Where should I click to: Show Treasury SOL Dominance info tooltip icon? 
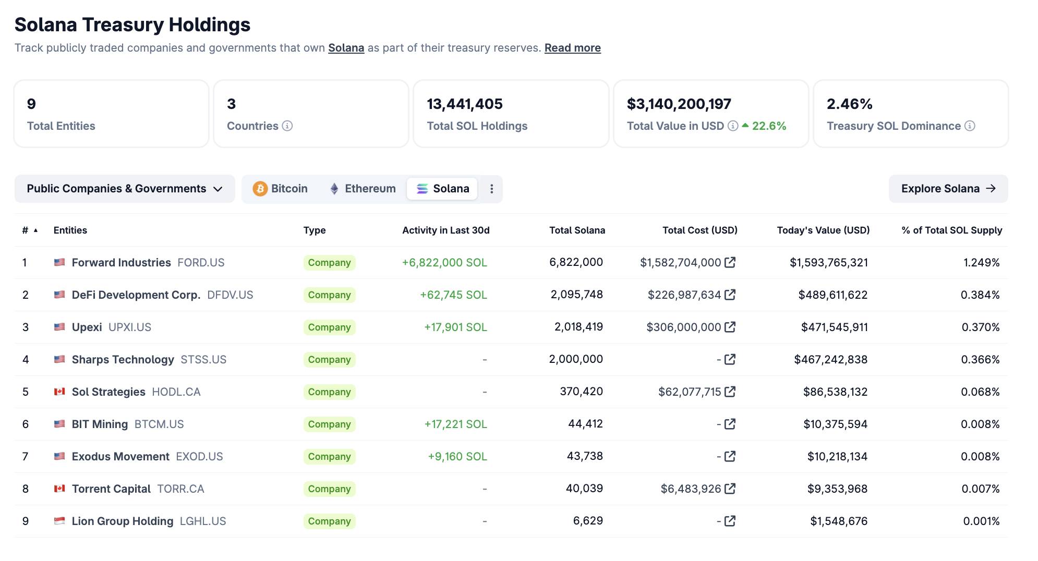click(x=970, y=126)
